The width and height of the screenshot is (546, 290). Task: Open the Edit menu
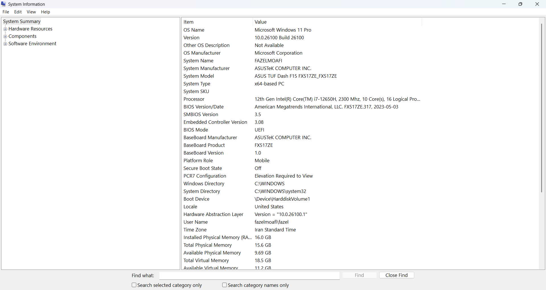[x=18, y=12]
